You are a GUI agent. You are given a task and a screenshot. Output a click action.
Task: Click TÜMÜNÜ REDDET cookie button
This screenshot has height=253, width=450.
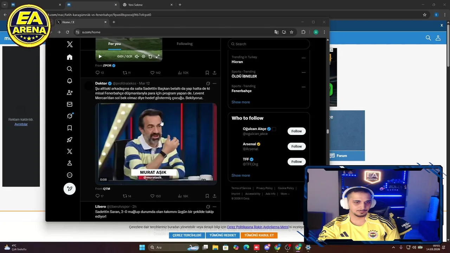[223, 235]
